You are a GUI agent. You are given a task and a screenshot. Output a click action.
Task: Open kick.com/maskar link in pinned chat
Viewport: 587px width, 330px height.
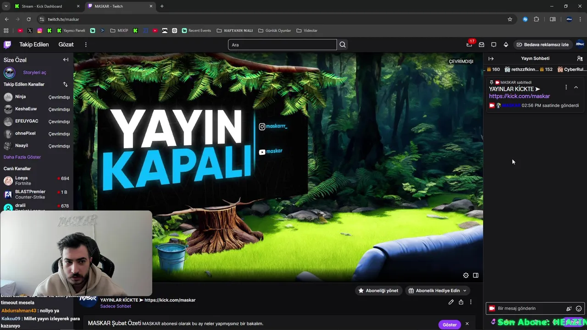tap(519, 96)
